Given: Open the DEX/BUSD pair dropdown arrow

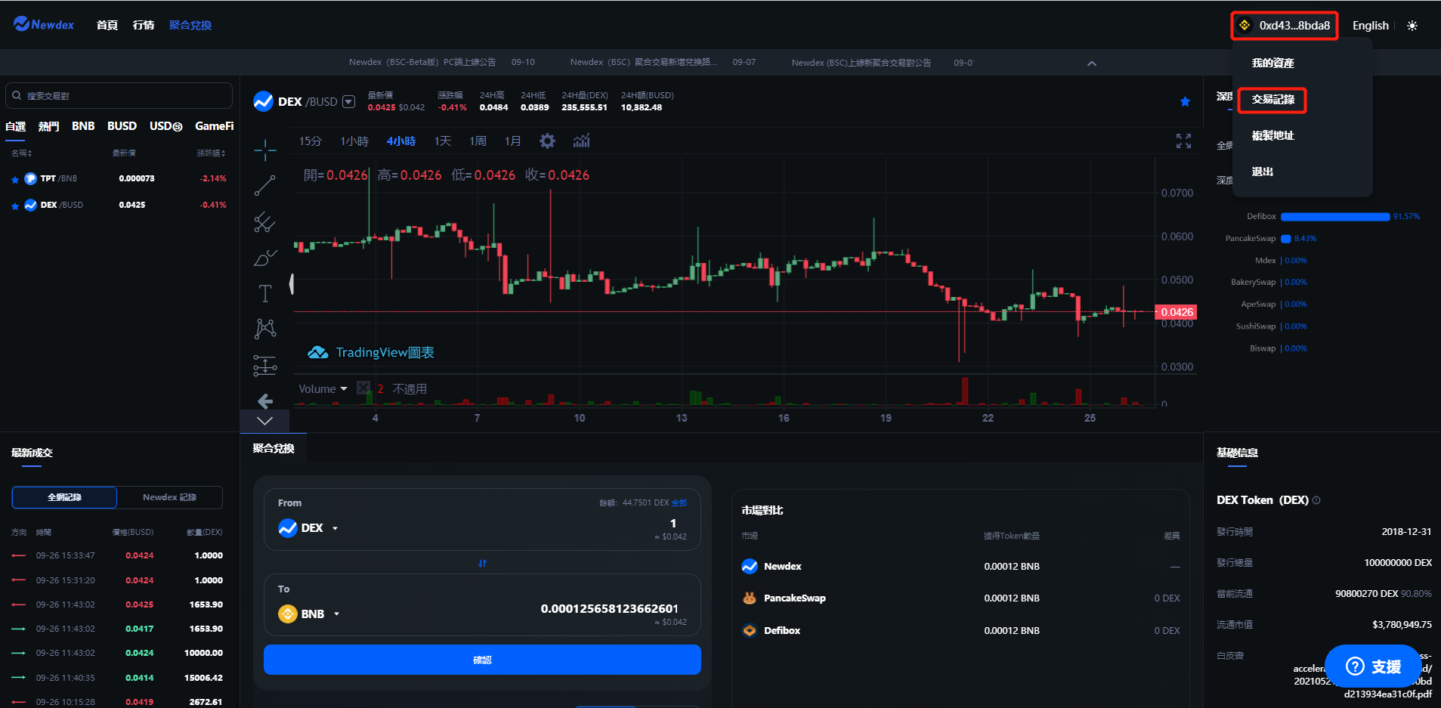Looking at the screenshot, I should (x=348, y=101).
